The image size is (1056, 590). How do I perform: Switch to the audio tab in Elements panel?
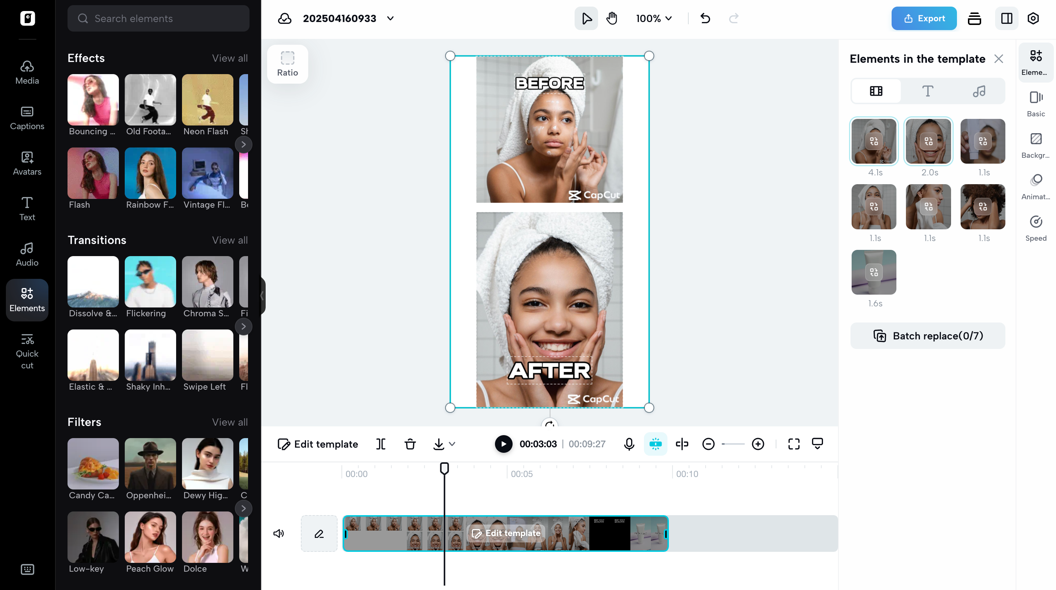(x=980, y=91)
